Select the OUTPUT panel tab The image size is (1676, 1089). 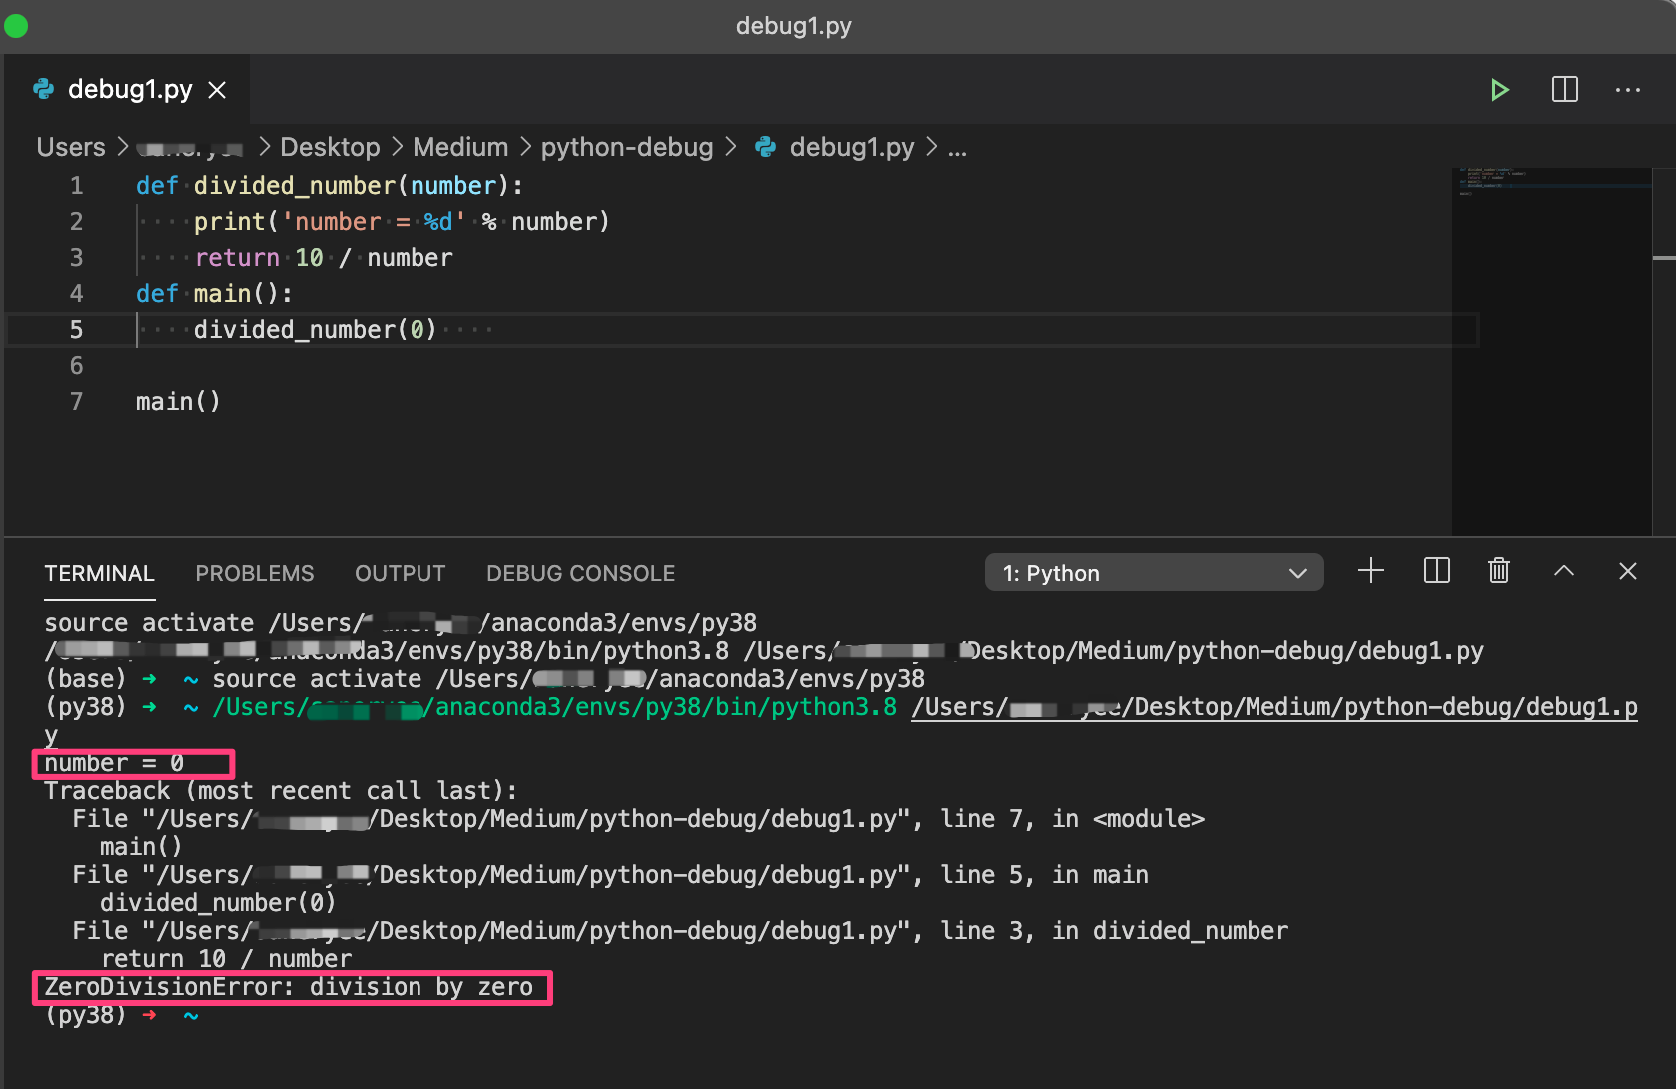400,573
